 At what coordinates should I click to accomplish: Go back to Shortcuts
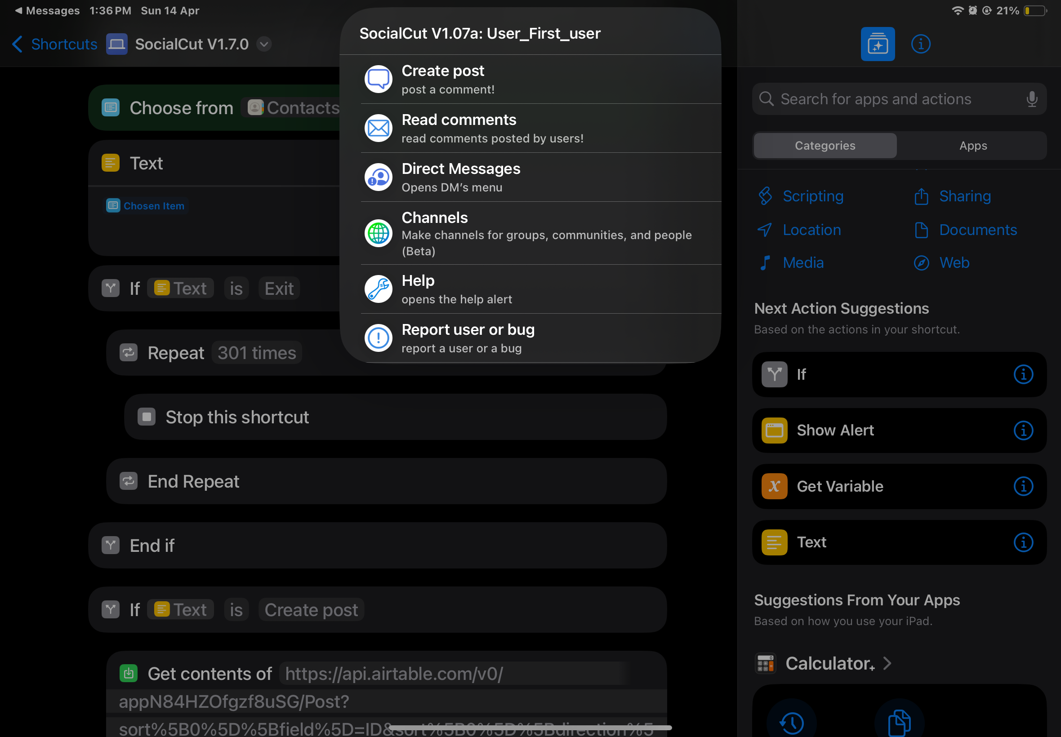tap(55, 44)
